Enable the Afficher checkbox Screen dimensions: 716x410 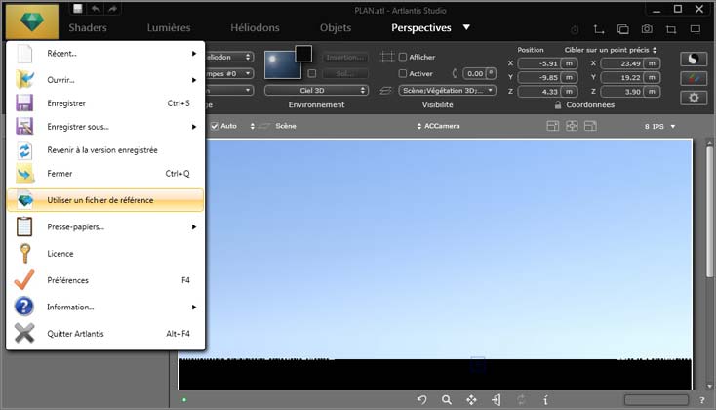pyautogui.click(x=403, y=57)
